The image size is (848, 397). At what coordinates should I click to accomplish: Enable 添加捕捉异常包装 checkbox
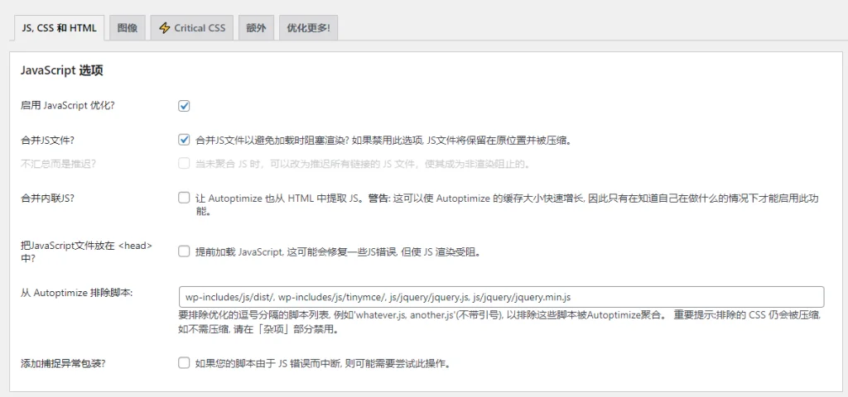point(184,363)
